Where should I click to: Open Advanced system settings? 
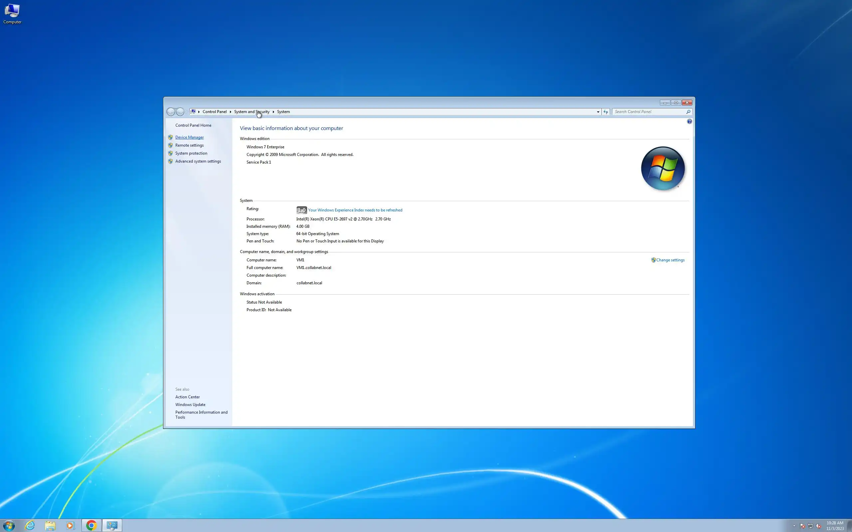coord(198,161)
